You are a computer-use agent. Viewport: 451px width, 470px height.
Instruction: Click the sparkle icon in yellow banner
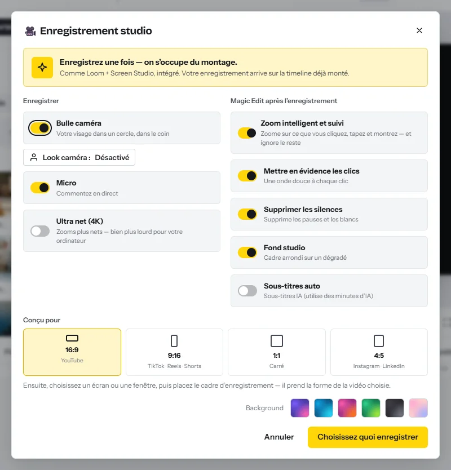[x=42, y=68]
